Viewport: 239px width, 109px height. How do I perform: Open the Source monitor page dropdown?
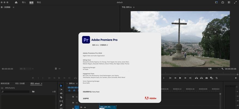26,69
